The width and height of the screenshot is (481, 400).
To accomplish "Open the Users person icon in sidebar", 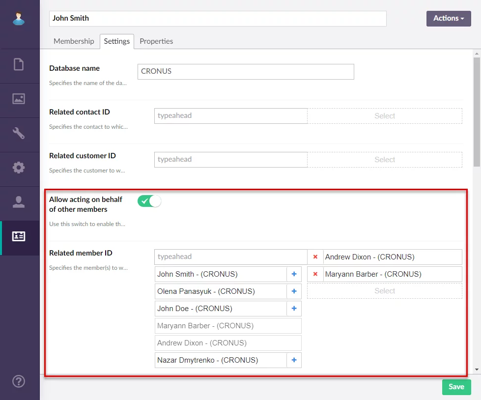I will (x=19, y=202).
